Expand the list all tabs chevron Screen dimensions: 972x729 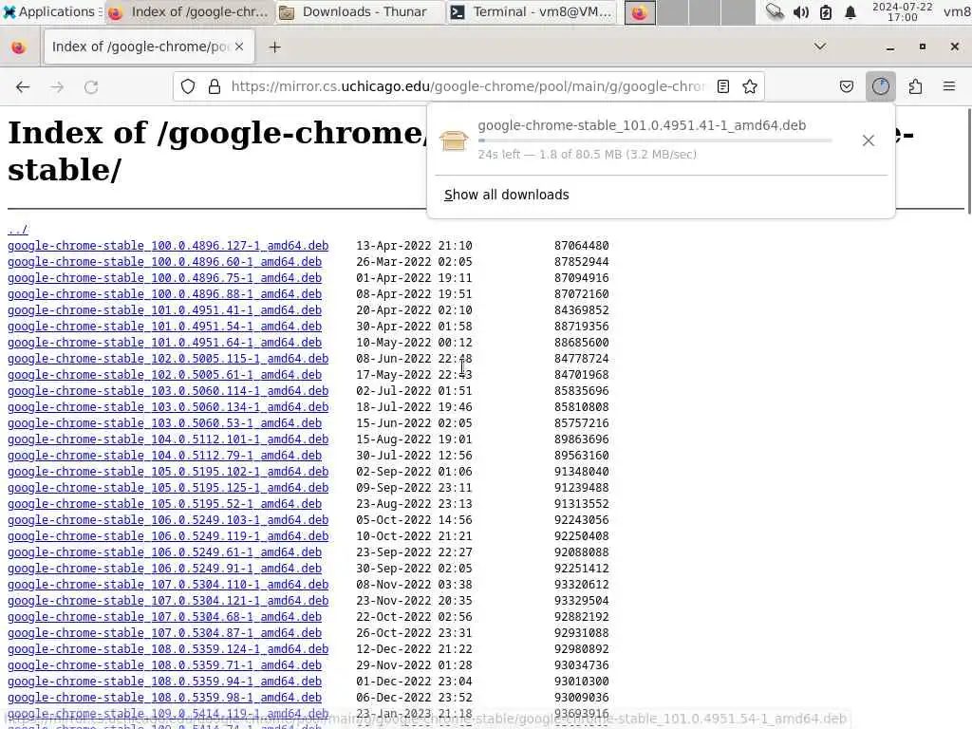pos(820,47)
